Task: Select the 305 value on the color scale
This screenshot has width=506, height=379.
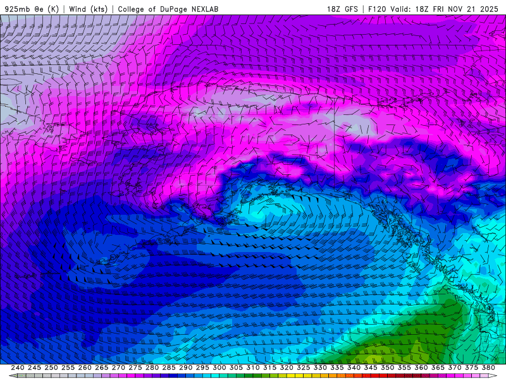Action: (236, 368)
